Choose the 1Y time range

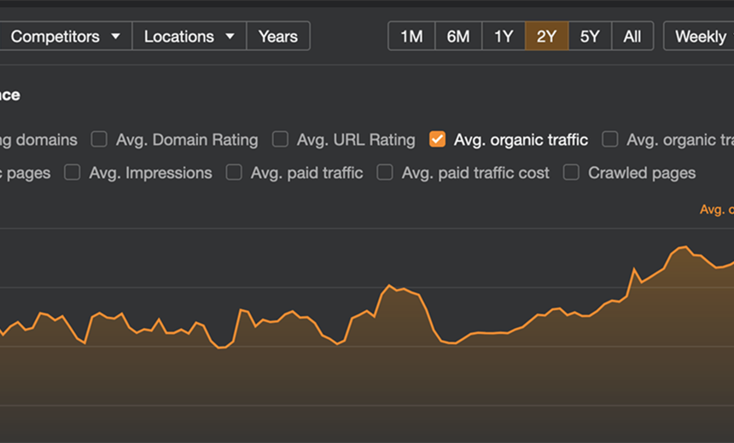pyautogui.click(x=504, y=36)
